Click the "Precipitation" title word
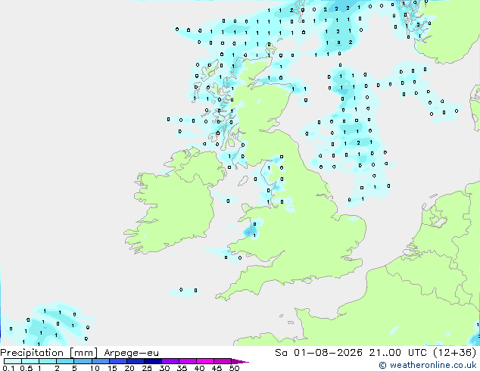Viewport: 480px width, 371px height. pos(32,353)
